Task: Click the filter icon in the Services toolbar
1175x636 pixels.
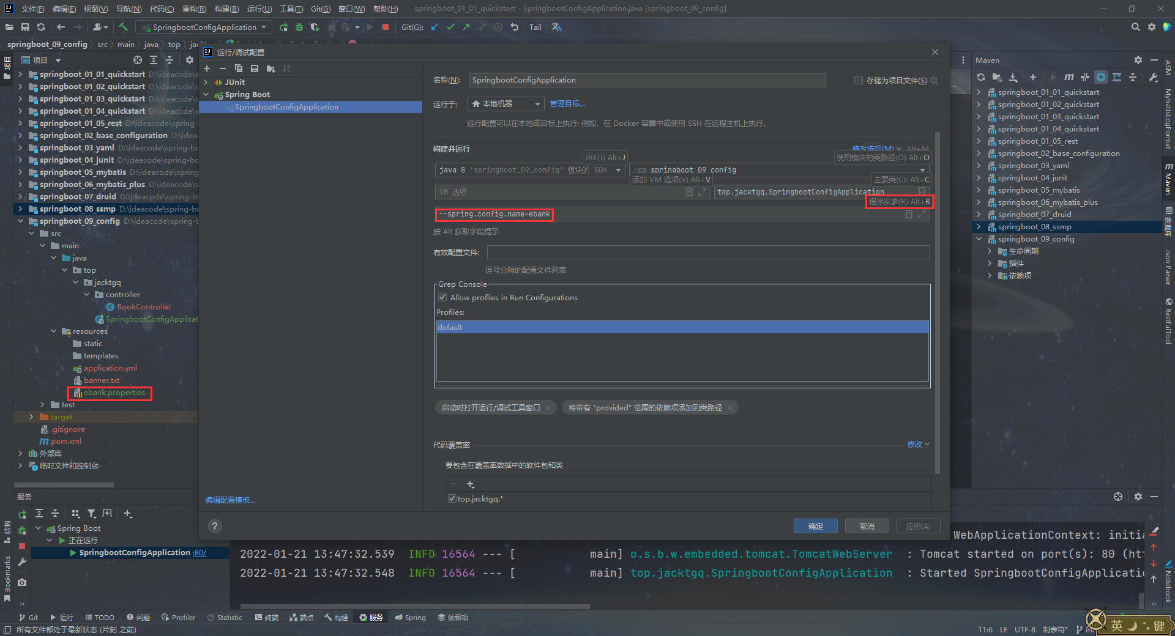Action: [x=91, y=514]
